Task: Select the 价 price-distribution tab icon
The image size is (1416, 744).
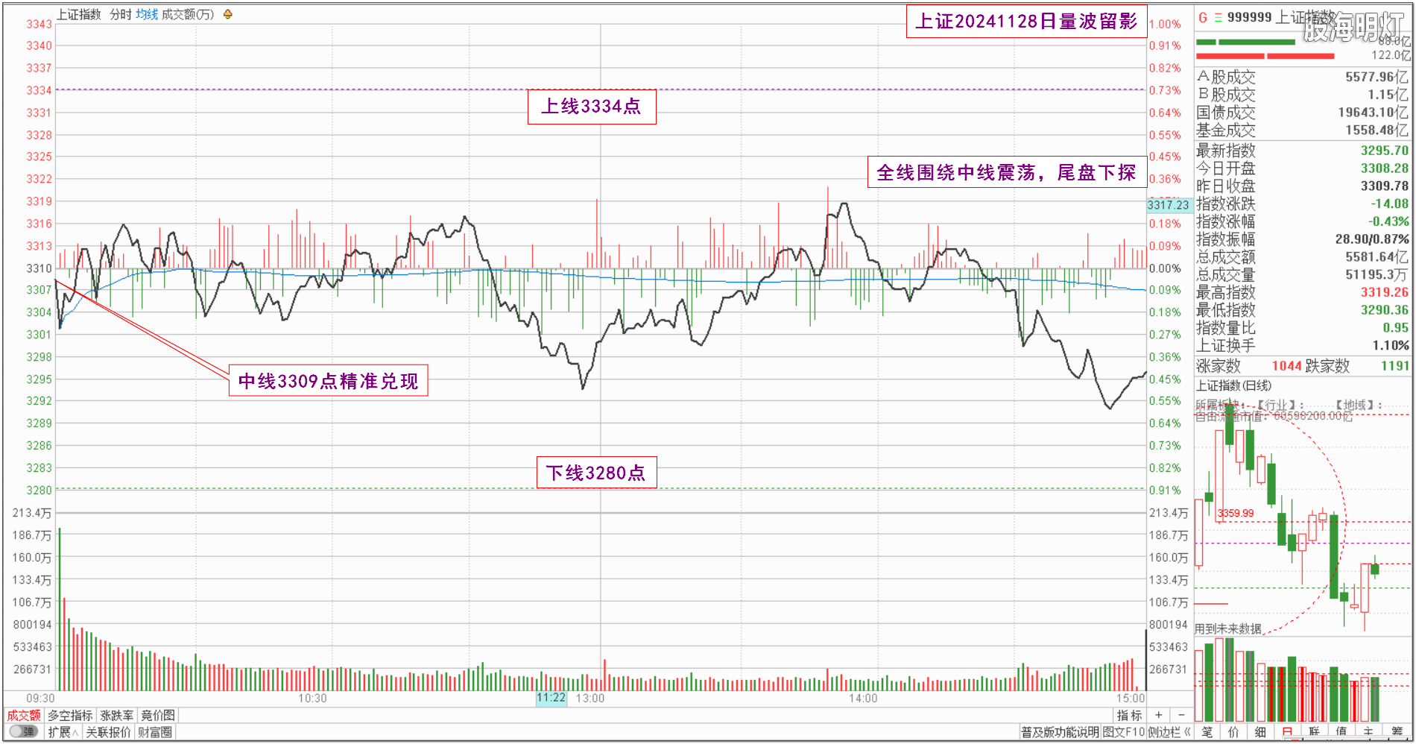Action: (x=1233, y=732)
